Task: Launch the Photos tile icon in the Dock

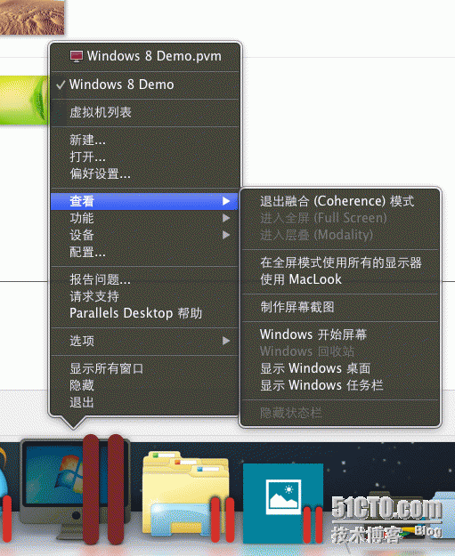Action: pos(283,503)
